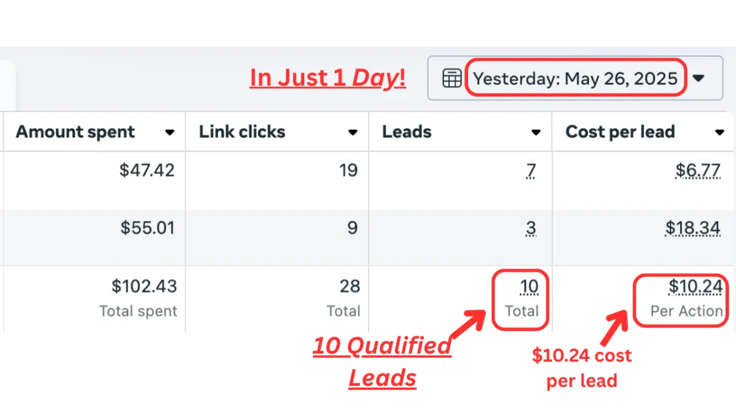Click the $6.77 cost per lead value

pos(698,171)
